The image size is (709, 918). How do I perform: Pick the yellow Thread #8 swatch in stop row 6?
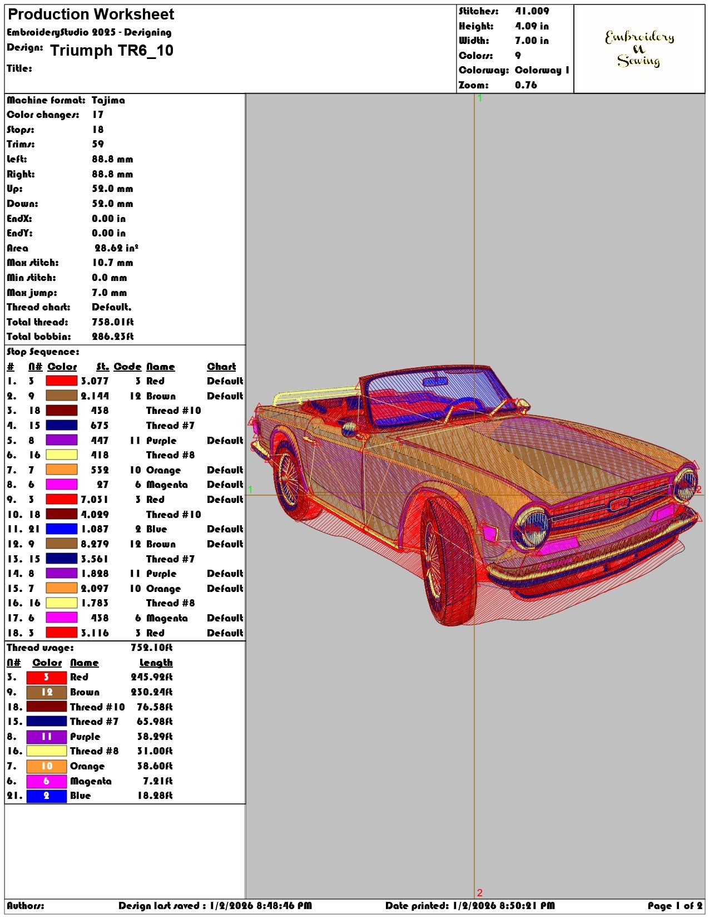61,455
